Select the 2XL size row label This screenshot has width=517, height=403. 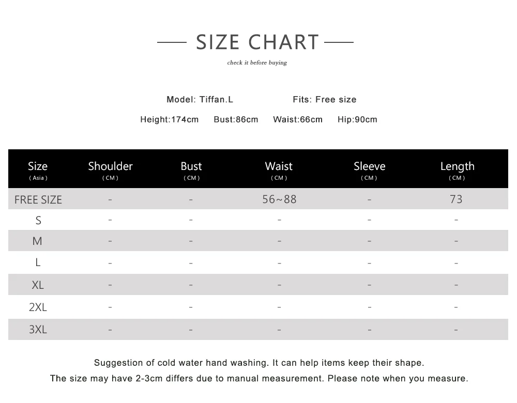[x=38, y=307]
